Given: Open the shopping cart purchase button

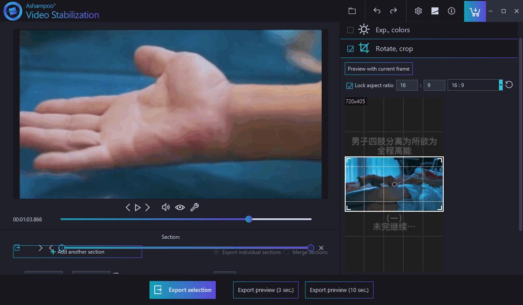Looking at the screenshot, I should (x=475, y=11).
